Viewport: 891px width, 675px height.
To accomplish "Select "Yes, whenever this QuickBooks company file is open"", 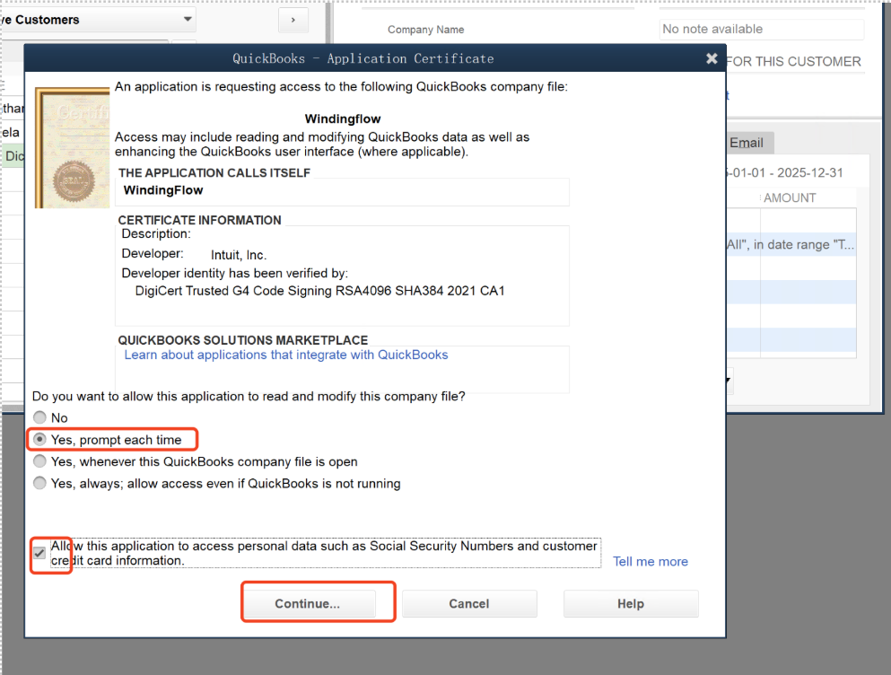I will [39, 461].
